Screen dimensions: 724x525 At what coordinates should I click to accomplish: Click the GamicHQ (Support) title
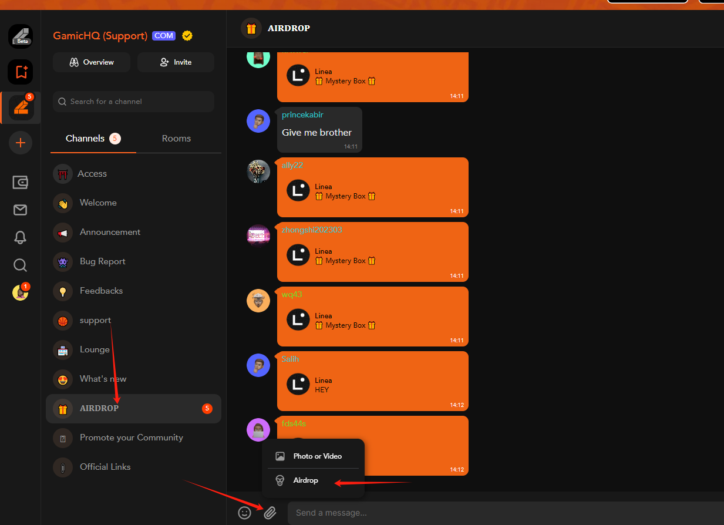[100, 36]
